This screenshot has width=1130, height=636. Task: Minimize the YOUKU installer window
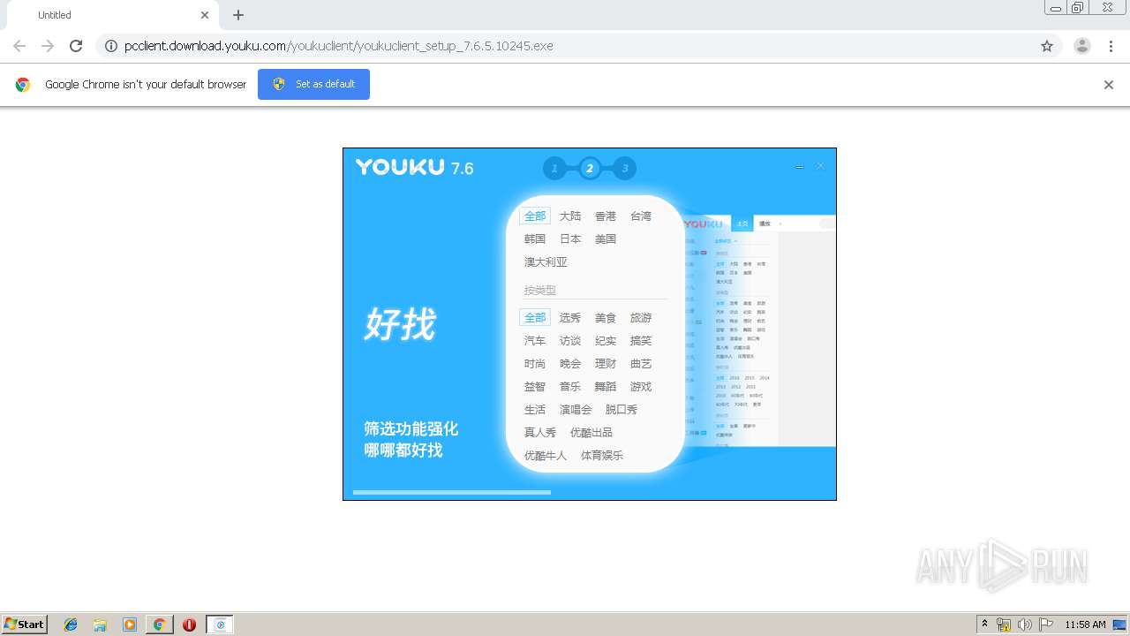800,166
